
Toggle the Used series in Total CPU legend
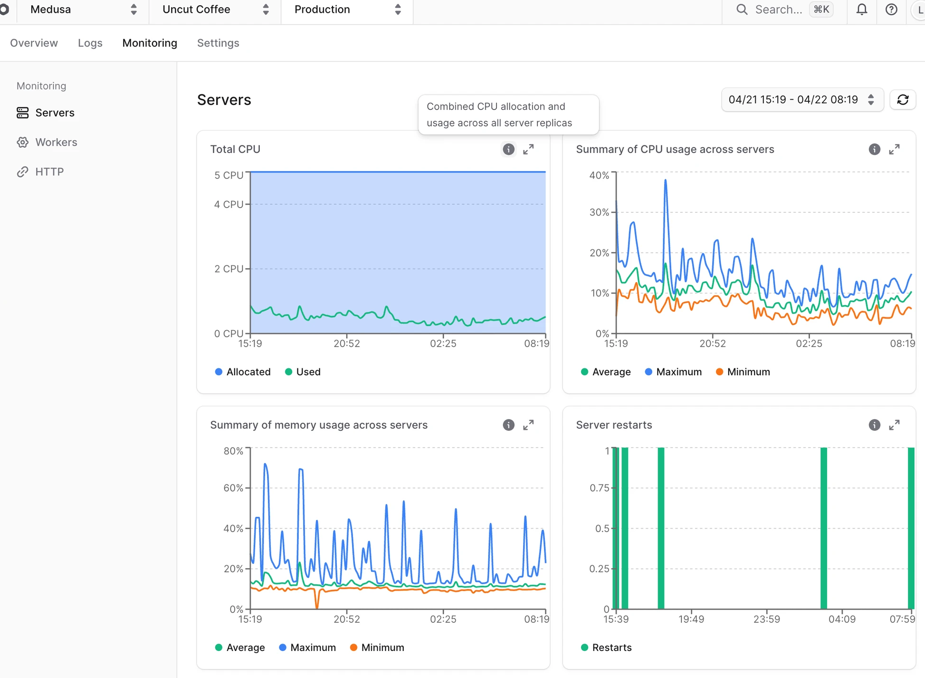click(303, 372)
